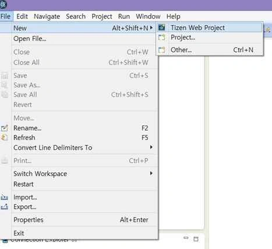Expand the Convert Line Delimiters To submenu arrow
272x249 pixels.
click(x=151, y=147)
